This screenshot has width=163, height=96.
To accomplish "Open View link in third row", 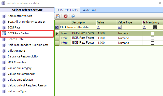I will [x=65, y=43].
